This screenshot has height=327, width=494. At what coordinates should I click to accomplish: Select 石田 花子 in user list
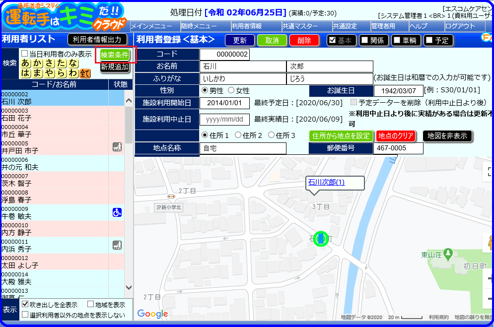click(63, 114)
